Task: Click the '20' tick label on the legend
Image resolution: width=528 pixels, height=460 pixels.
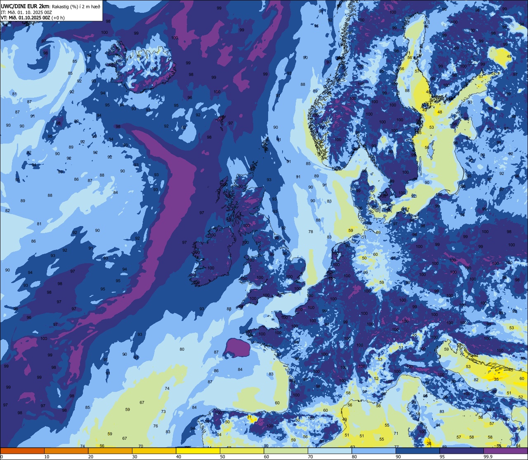Action: pos(91,457)
